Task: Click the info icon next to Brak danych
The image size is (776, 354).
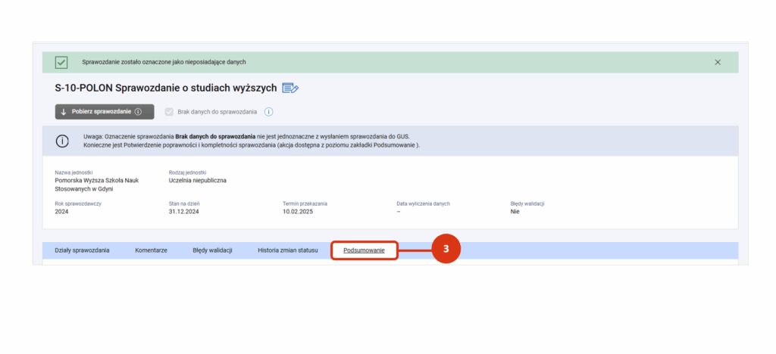Action: click(x=269, y=112)
